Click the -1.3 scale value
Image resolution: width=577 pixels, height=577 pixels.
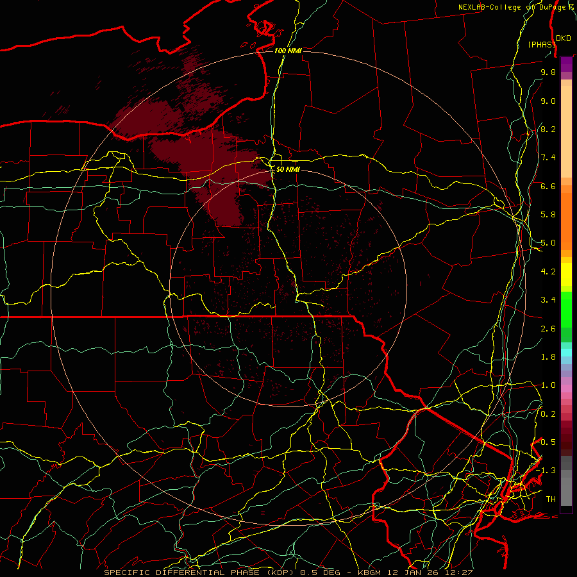(x=546, y=471)
